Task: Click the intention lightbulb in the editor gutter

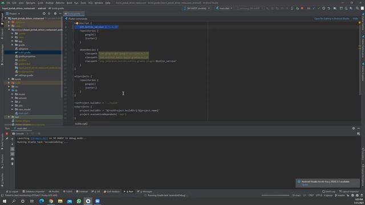Action: tap(76, 23)
